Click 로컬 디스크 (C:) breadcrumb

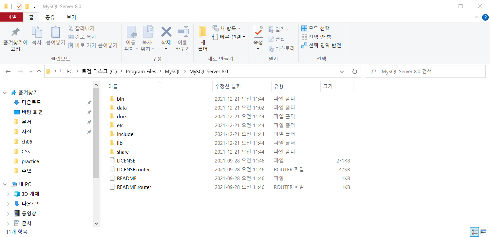pyautogui.click(x=99, y=72)
